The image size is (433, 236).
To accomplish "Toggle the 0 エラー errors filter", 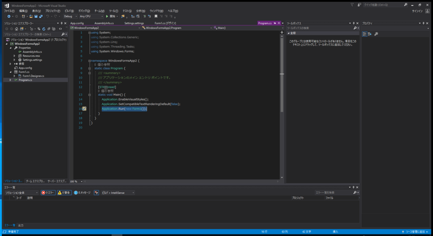I will tap(48, 193).
